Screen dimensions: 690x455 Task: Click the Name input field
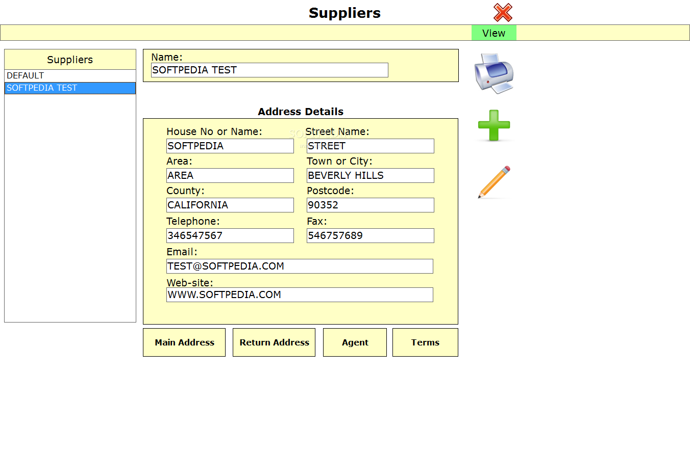pyautogui.click(x=269, y=70)
